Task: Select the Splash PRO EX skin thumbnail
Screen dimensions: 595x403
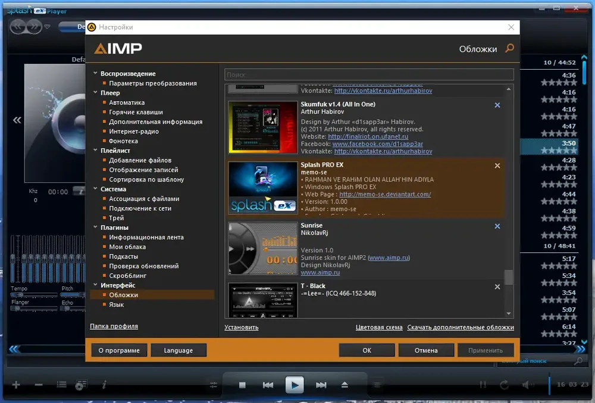Action: (263, 188)
